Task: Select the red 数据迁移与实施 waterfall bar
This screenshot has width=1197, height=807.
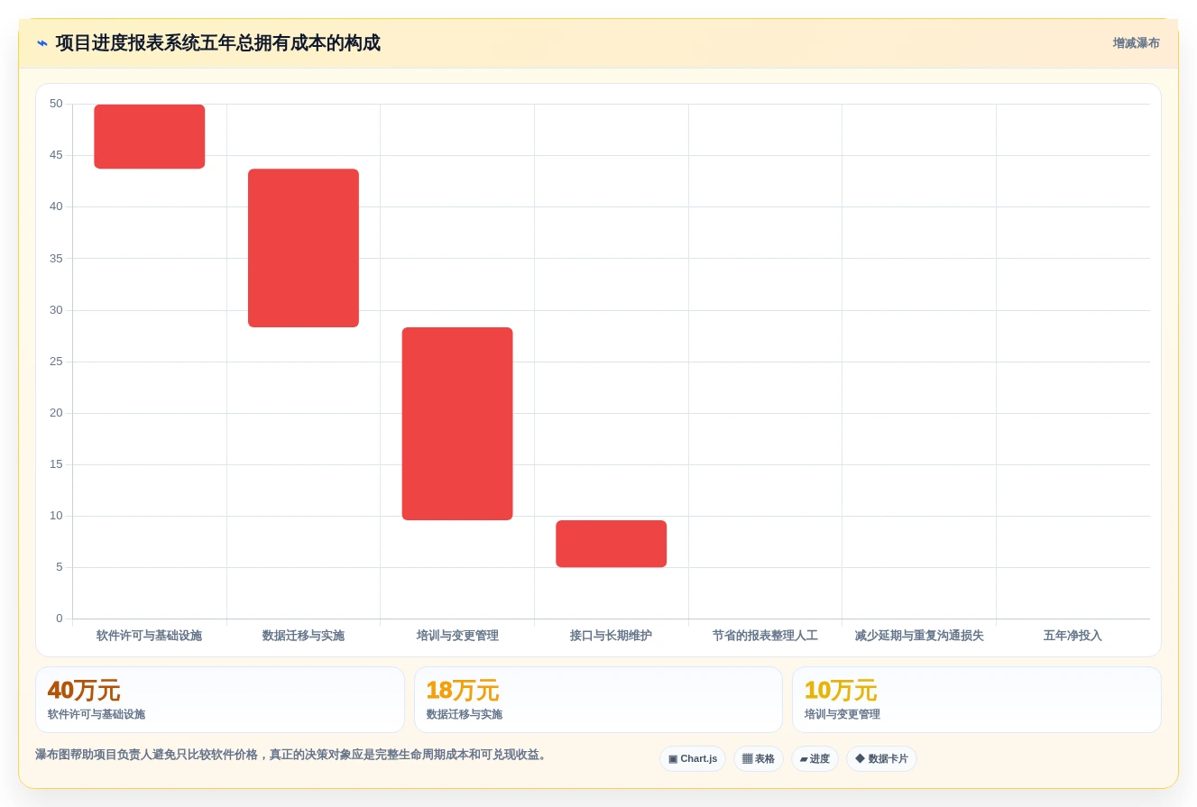Action: coord(303,248)
